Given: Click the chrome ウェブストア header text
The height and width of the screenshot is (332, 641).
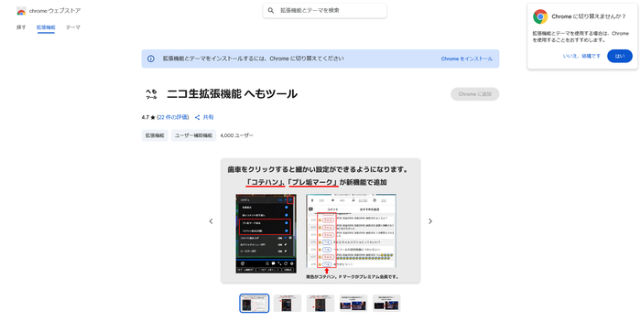Looking at the screenshot, I should 55,11.
